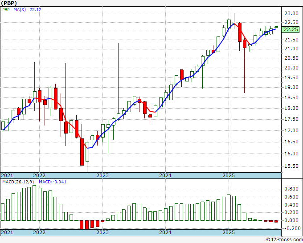Click the 0.400 MACD axis label
The image size is (303, 243).
click(291, 205)
